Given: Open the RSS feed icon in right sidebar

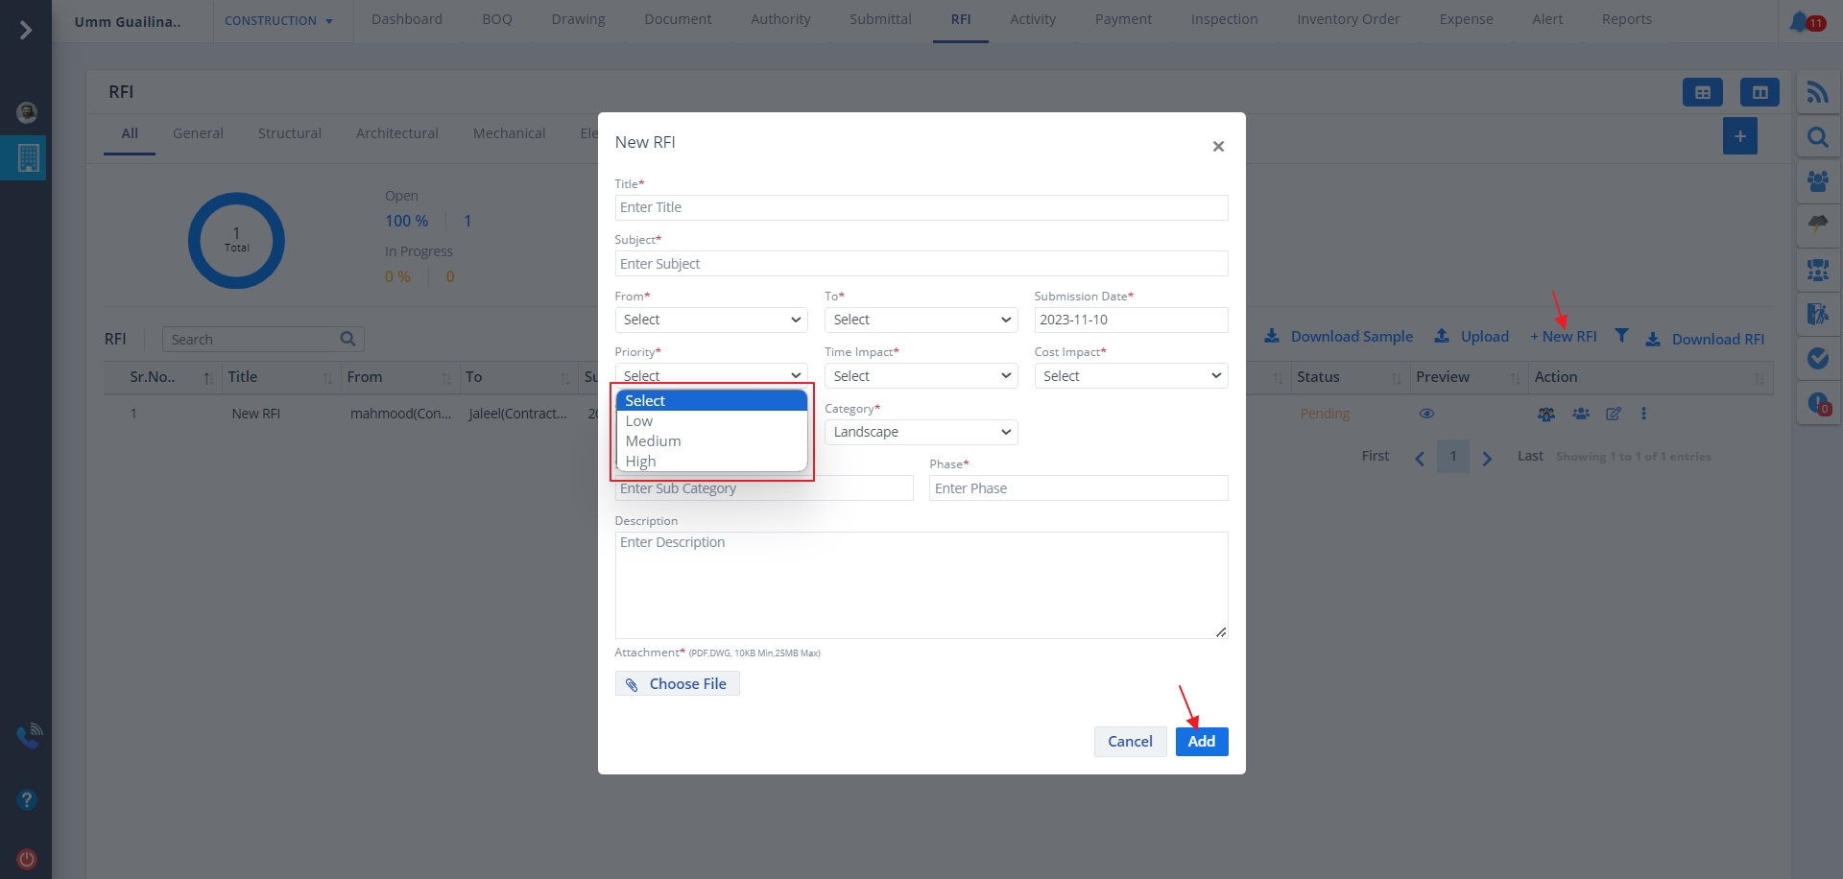Looking at the screenshot, I should click(1817, 92).
